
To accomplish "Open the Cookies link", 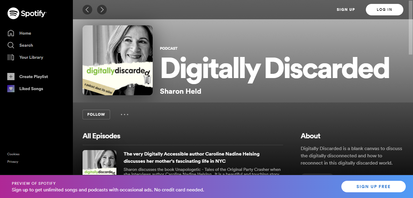I will coord(13,154).
